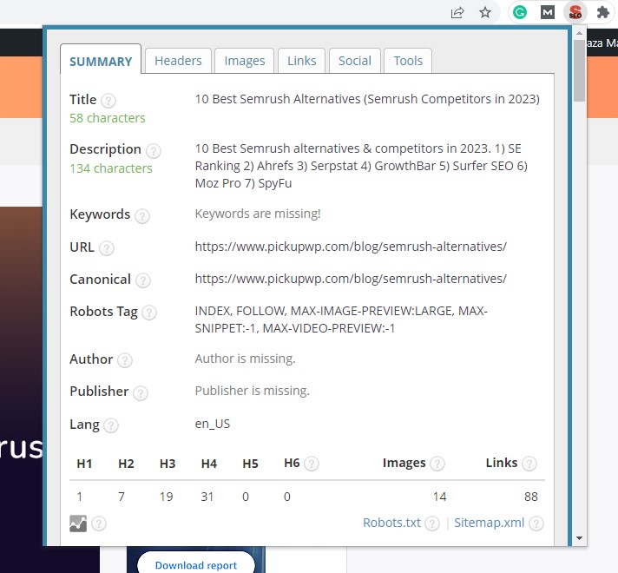
Task: Click the popup scrollbar down arrow
Action: [579, 538]
